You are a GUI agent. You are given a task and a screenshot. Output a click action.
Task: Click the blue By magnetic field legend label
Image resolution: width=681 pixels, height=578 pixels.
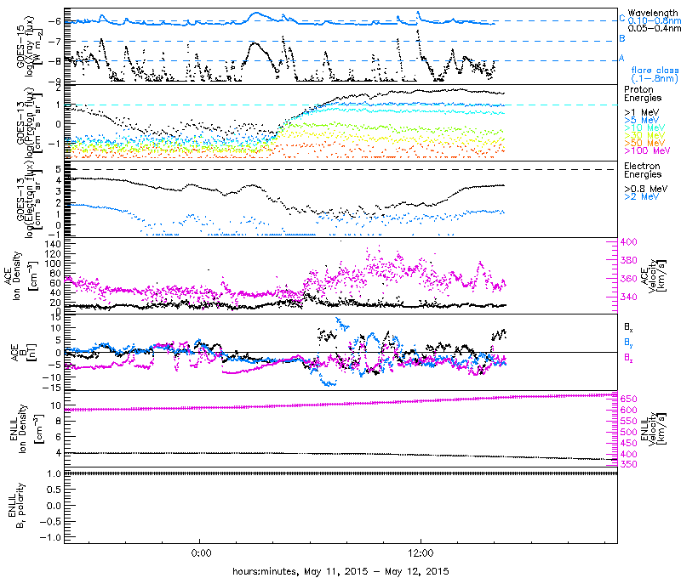(628, 343)
